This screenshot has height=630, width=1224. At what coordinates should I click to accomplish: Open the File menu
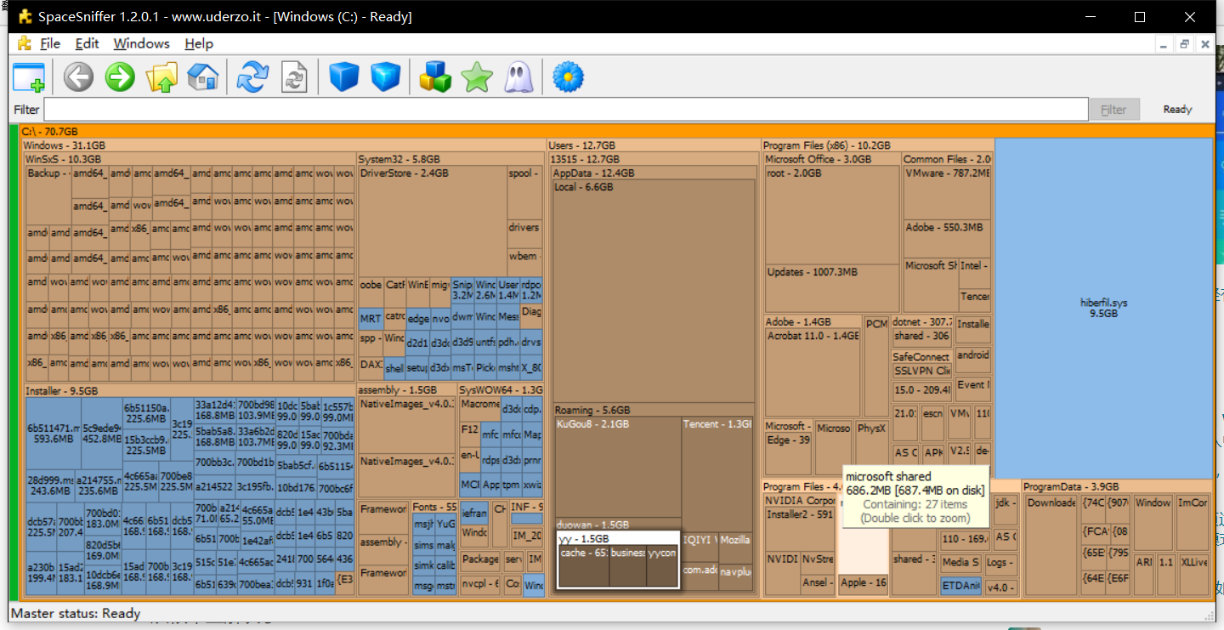[x=50, y=43]
